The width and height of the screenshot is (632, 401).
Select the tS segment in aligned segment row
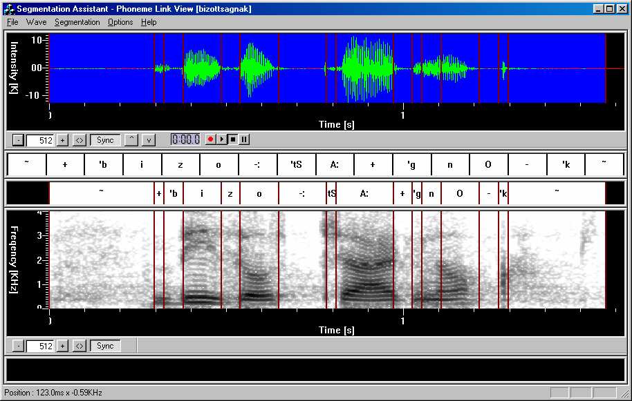click(331, 193)
